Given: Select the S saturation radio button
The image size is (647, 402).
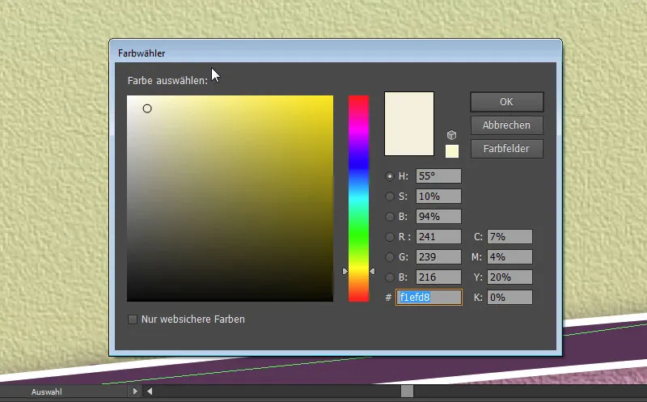Looking at the screenshot, I should (390, 197).
